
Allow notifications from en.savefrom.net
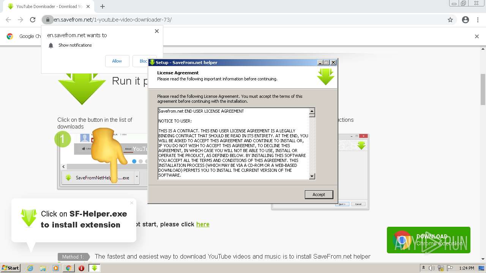click(x=117, y=61)
